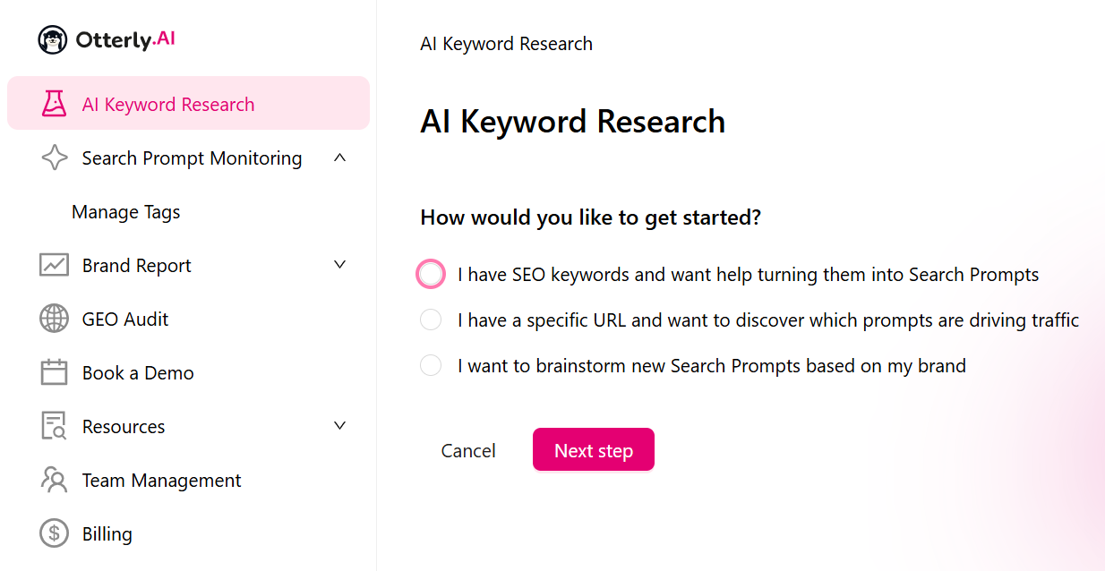Click the Resources document search icon
Viewport: 1105px width, 571px height.
54,427
